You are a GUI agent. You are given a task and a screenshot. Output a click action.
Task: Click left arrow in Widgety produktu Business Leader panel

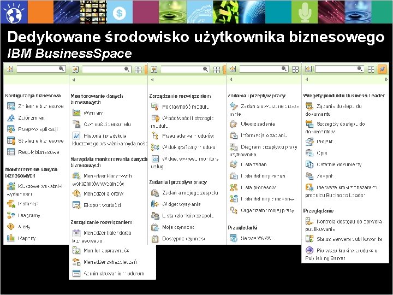(307, 79)
